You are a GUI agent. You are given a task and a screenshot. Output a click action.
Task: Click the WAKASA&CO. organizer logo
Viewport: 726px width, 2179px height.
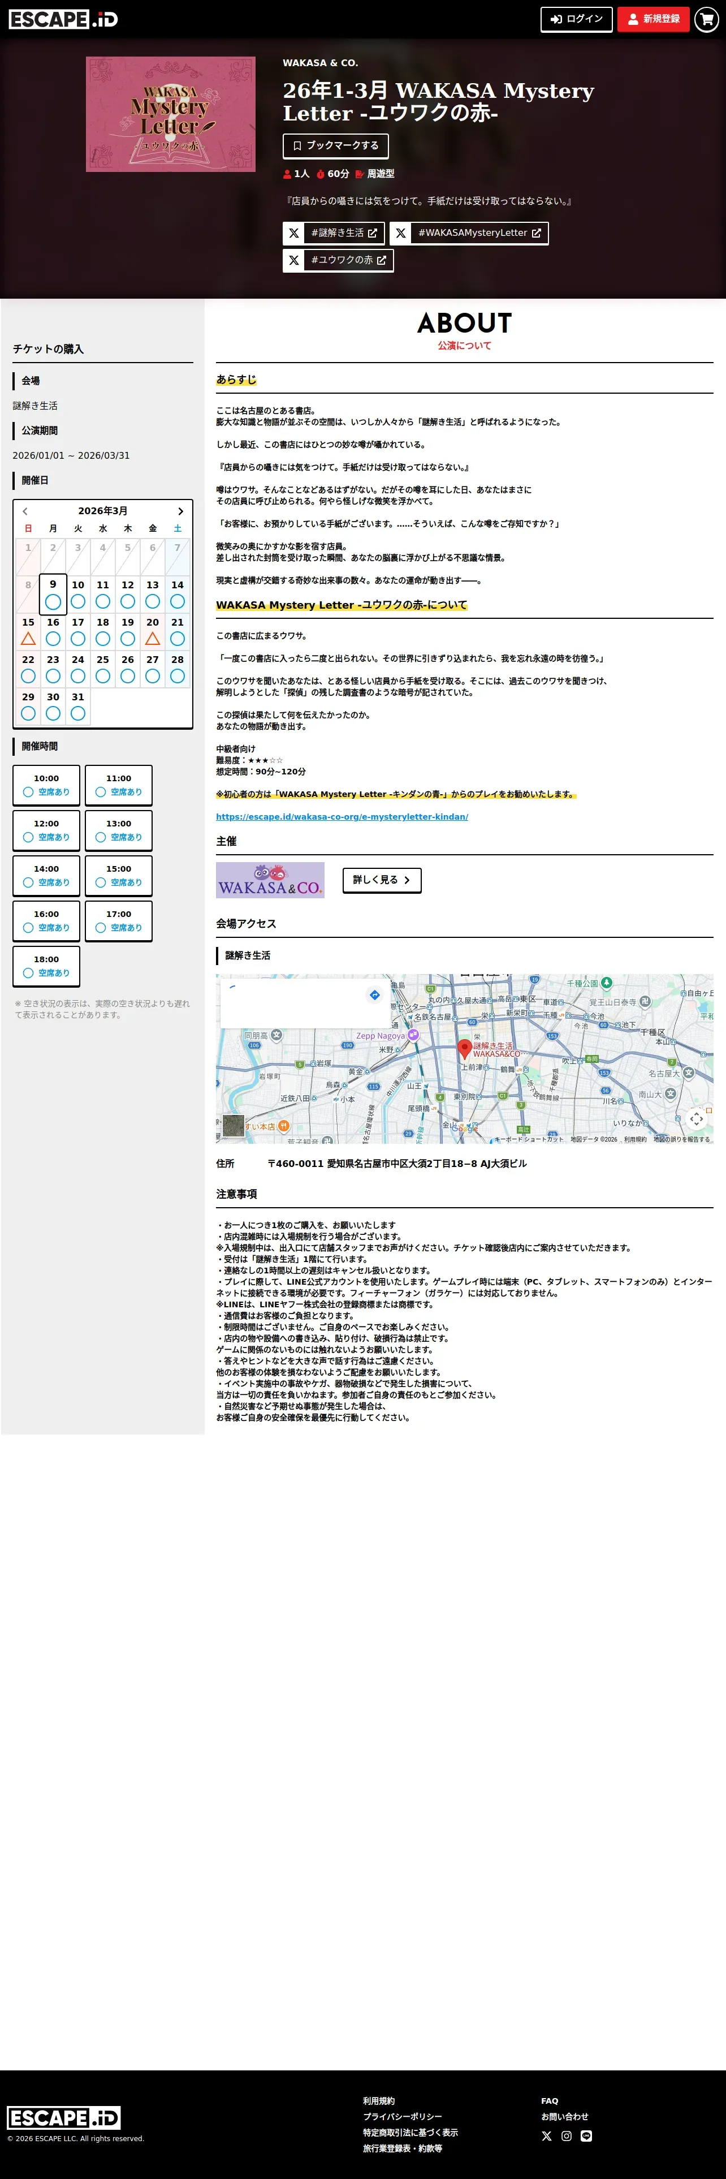270,880
